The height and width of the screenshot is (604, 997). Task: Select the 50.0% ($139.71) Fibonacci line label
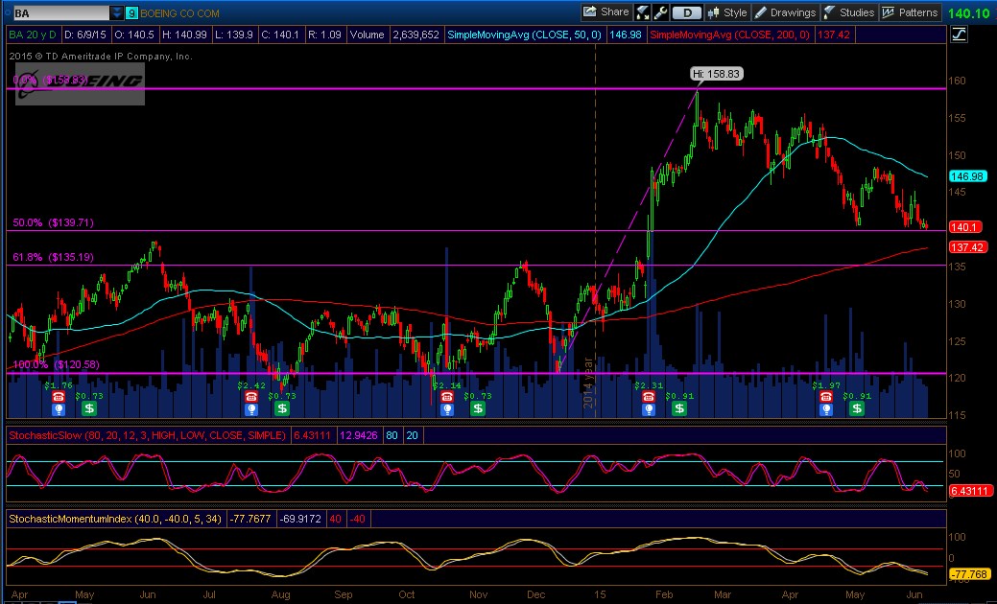[54, 223]
